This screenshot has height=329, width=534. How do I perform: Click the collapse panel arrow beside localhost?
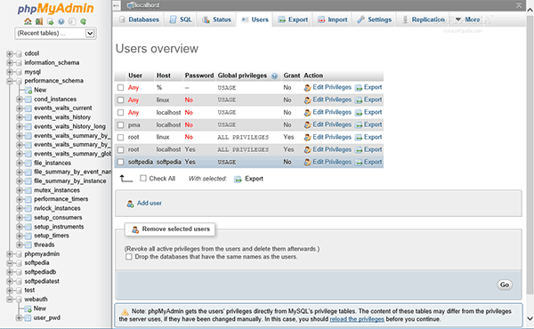coord(117,5)
